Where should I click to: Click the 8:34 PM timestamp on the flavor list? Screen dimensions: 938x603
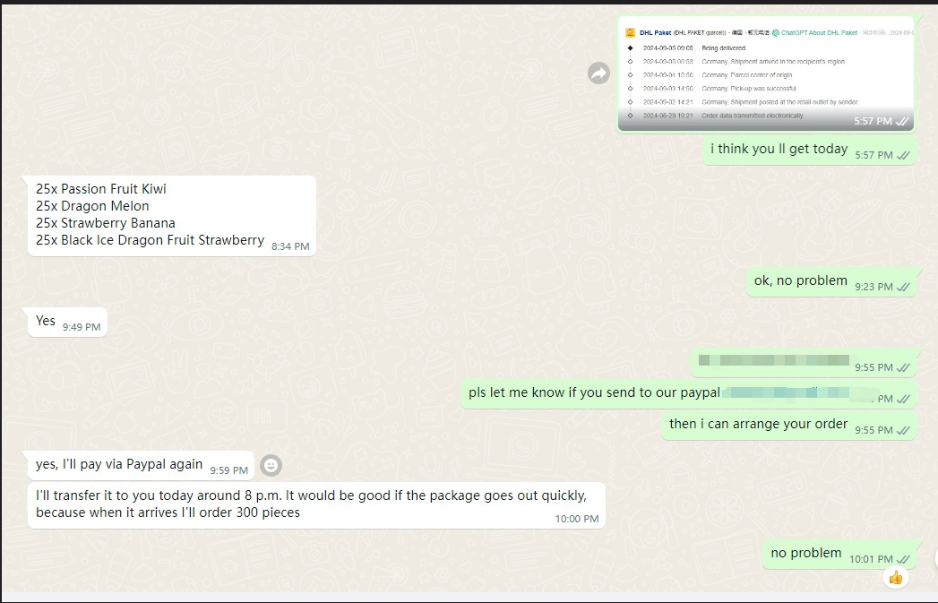290,246
